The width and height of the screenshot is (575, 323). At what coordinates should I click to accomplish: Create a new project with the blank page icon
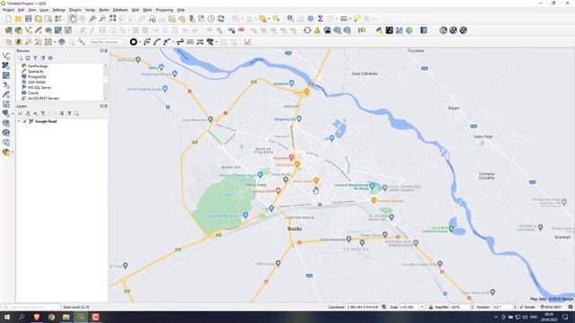coord(8,19)
